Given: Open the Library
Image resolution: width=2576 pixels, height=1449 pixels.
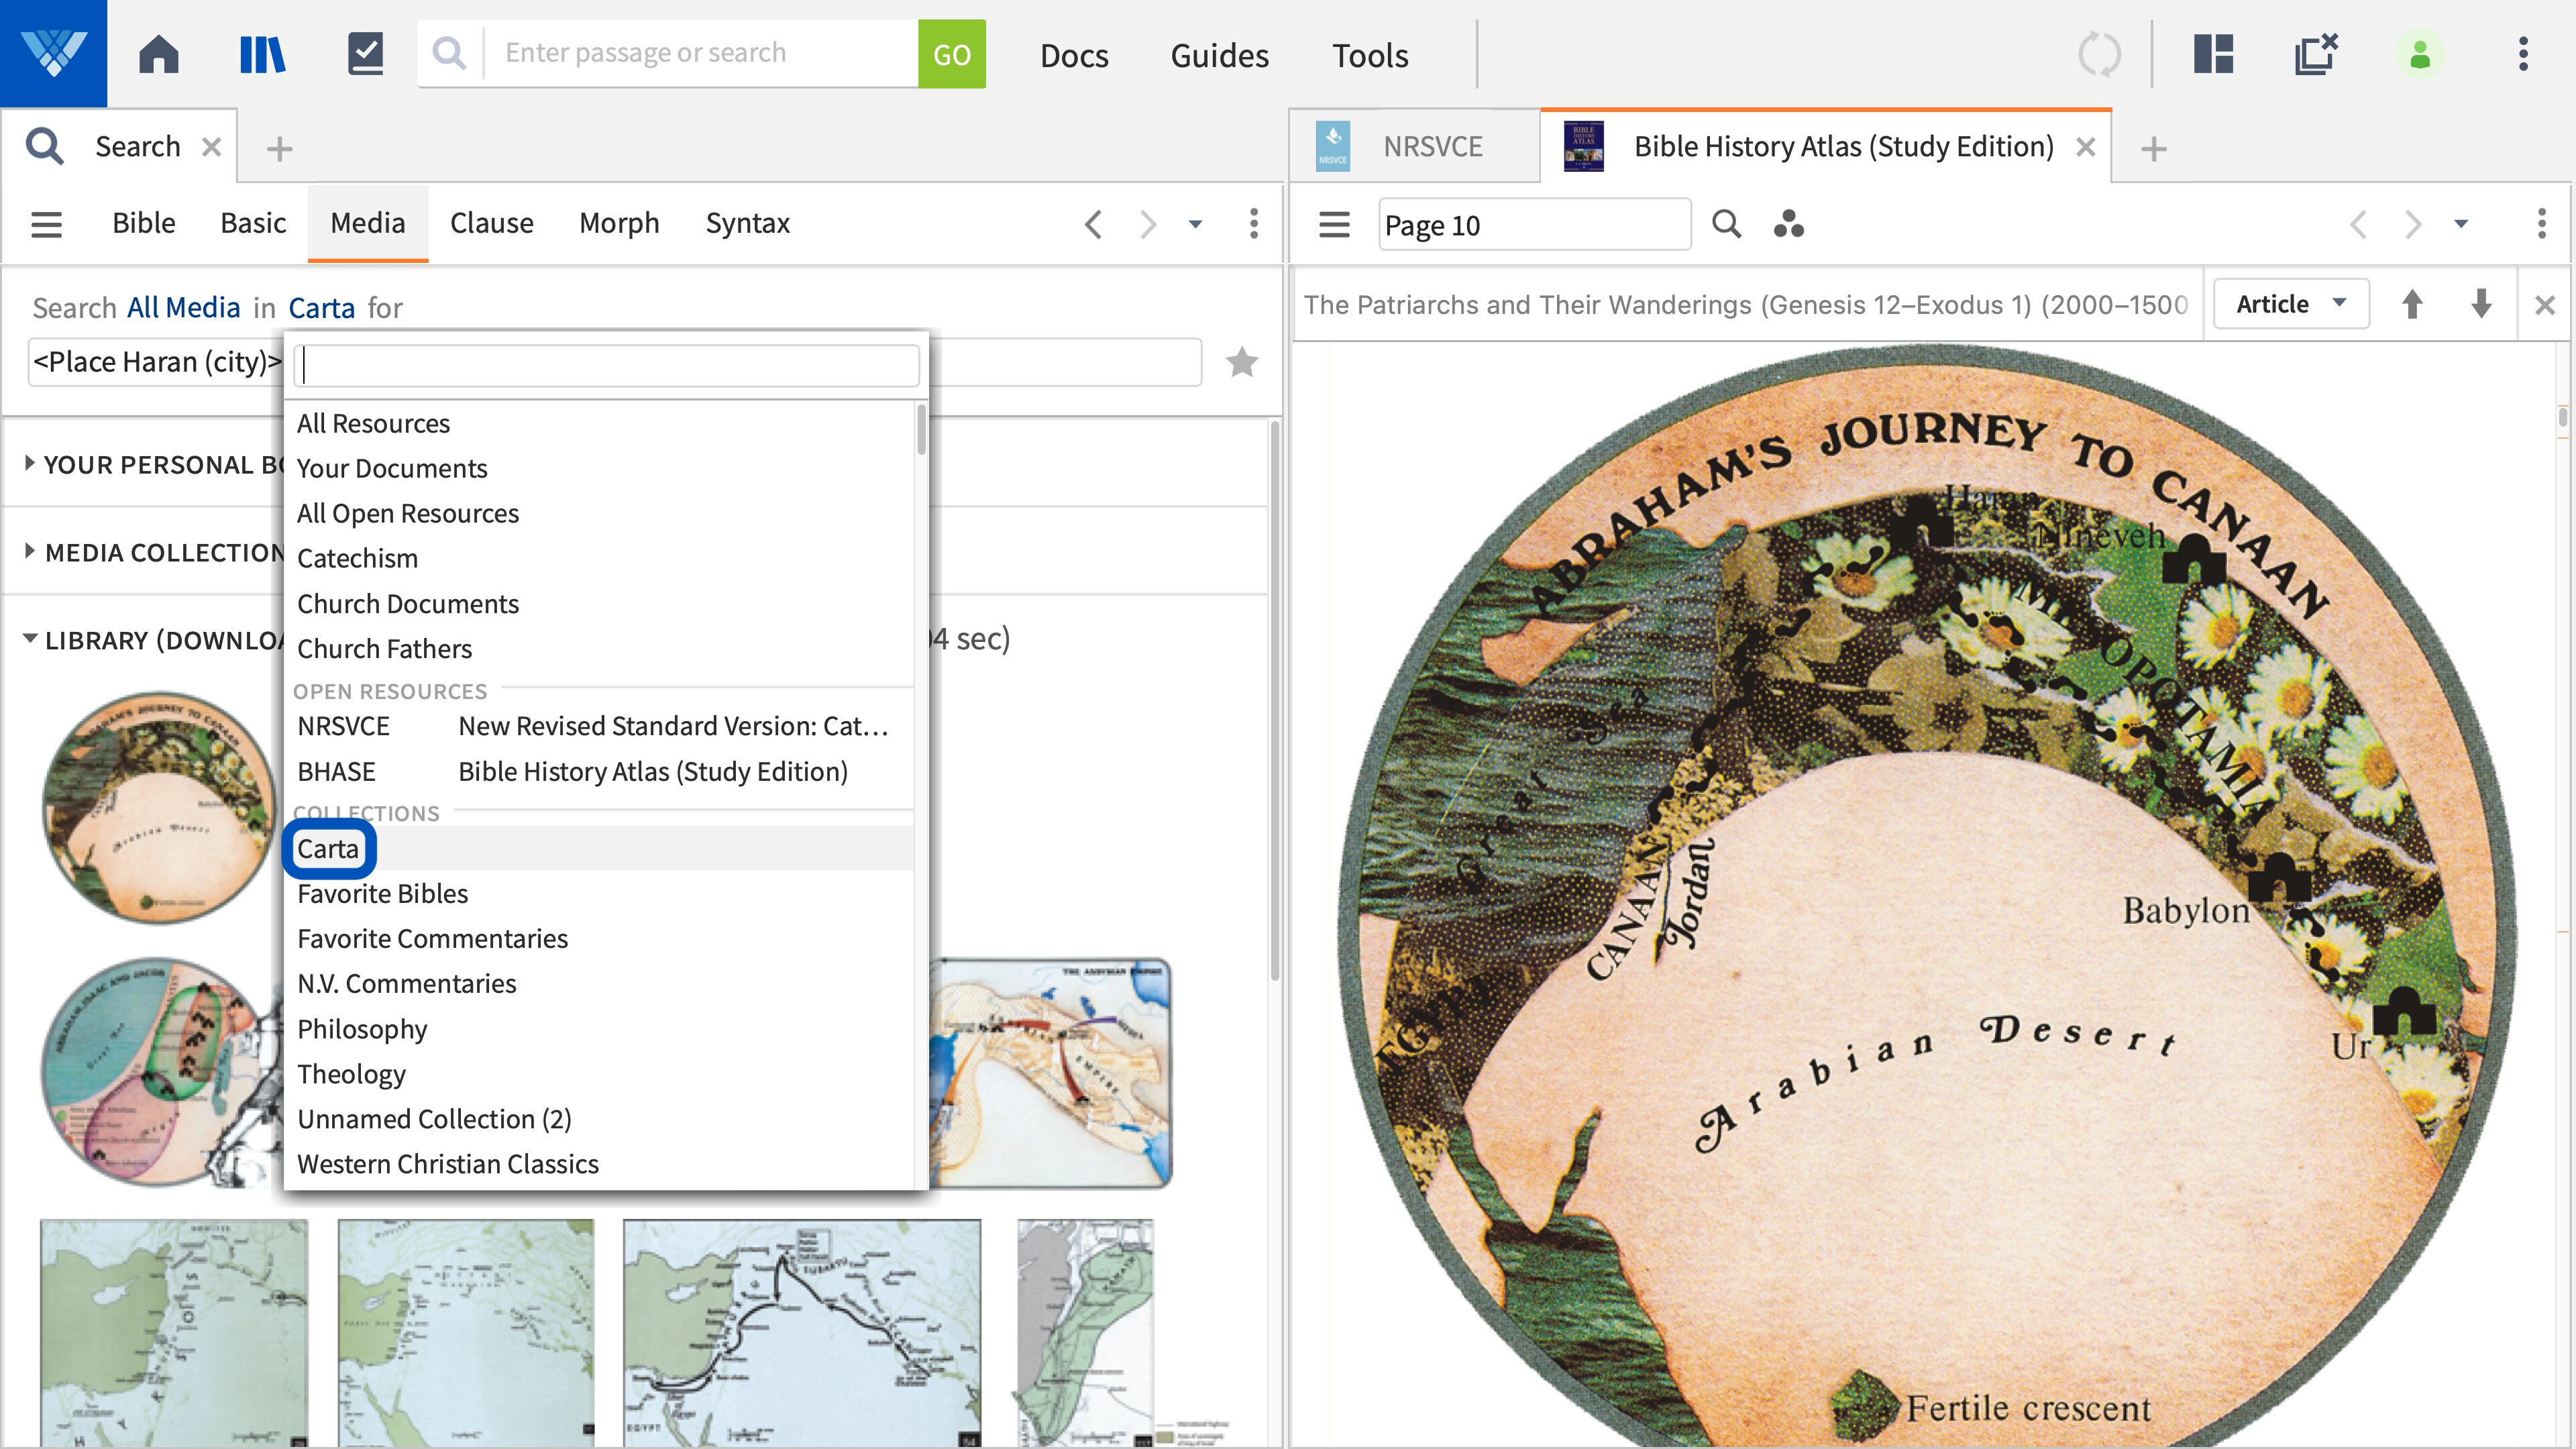Looking at the screenshot, I should (262, 54).
